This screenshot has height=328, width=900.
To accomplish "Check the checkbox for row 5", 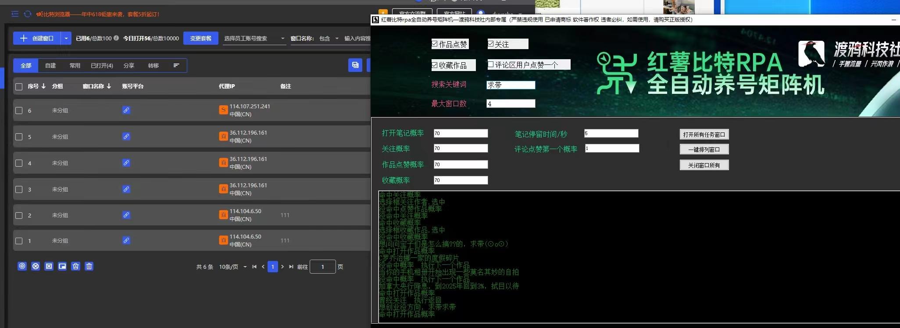I will (x=19, y=137).
